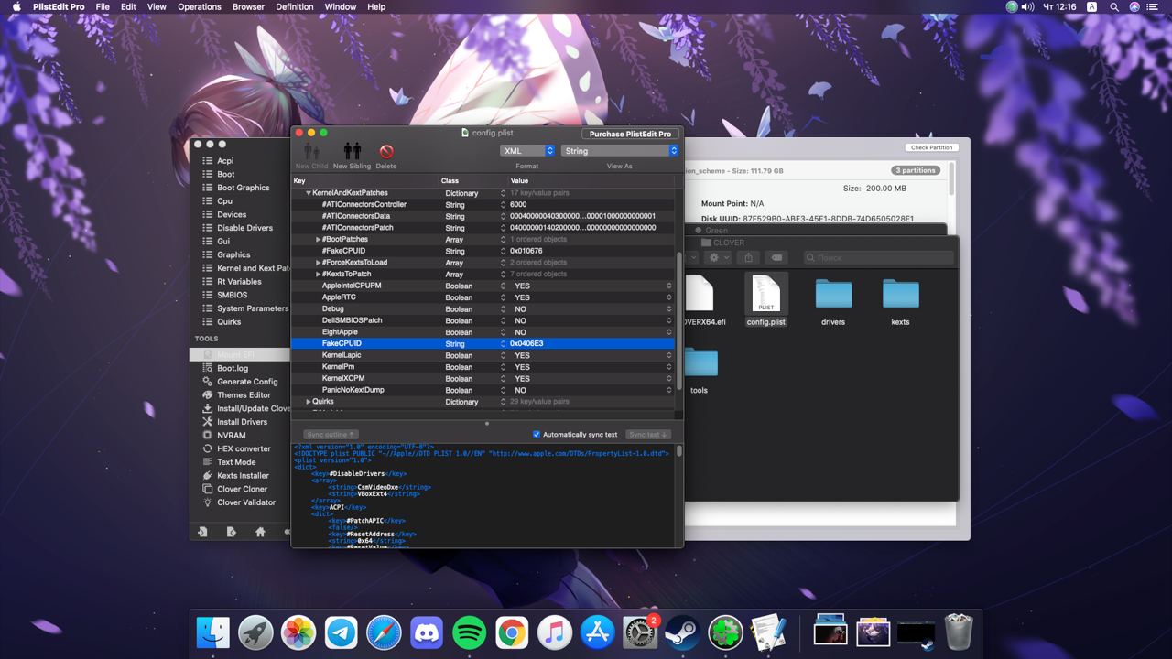The image size is (1172, 659).
Task: Click Check Partition button
Action: pos(932,147)
